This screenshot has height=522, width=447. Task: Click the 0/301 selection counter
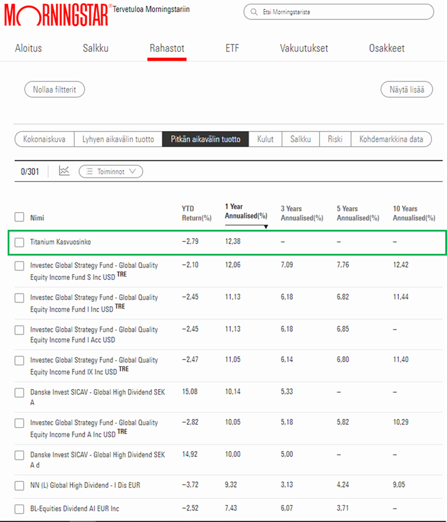tap(30, 171)
